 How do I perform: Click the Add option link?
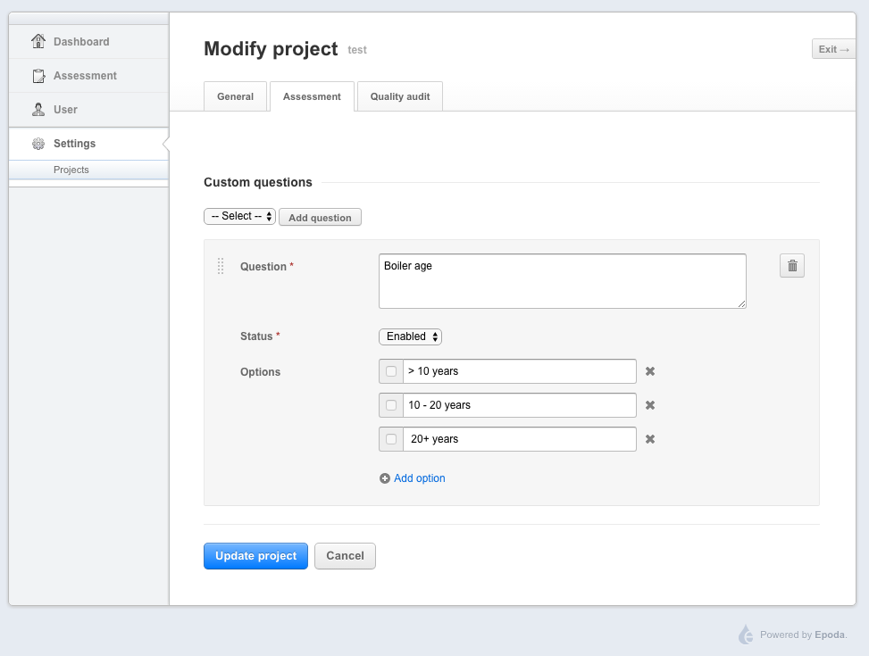pyautogui.click(x=419, y=478)
